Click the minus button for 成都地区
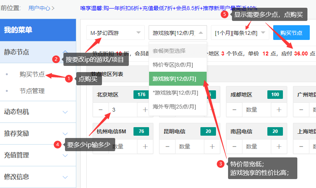316x188 pixels. tap(234, 110)
